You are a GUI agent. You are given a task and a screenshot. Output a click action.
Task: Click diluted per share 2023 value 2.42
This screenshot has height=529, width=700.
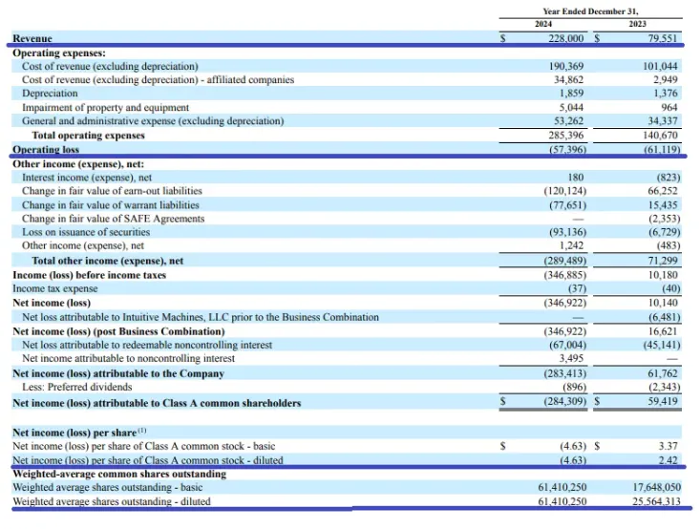pyautogui.click(x=668, y=460)
